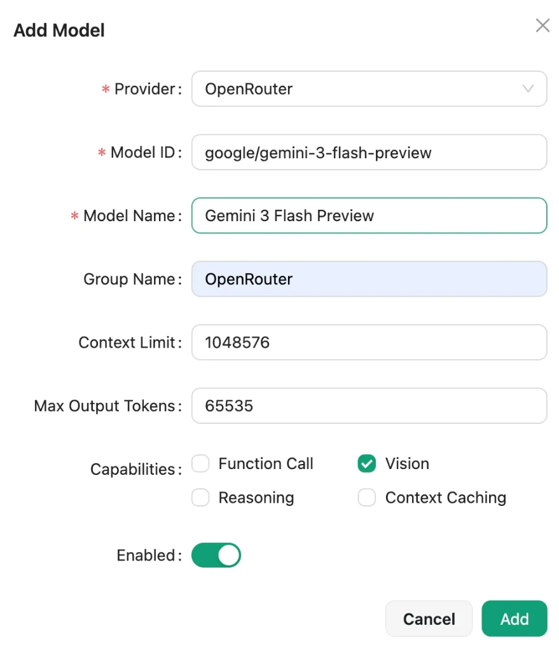Click the Max Output Tokens label
This screenshot has height=647, width=559.
pyautogui.click(x=104, y=406)
